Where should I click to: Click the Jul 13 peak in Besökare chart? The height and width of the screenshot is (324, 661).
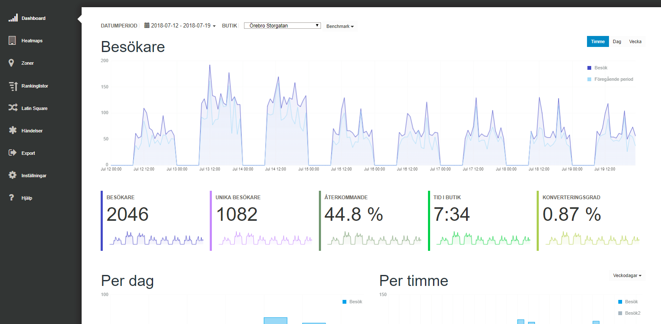pyautogui.click(x=210, y=65)
